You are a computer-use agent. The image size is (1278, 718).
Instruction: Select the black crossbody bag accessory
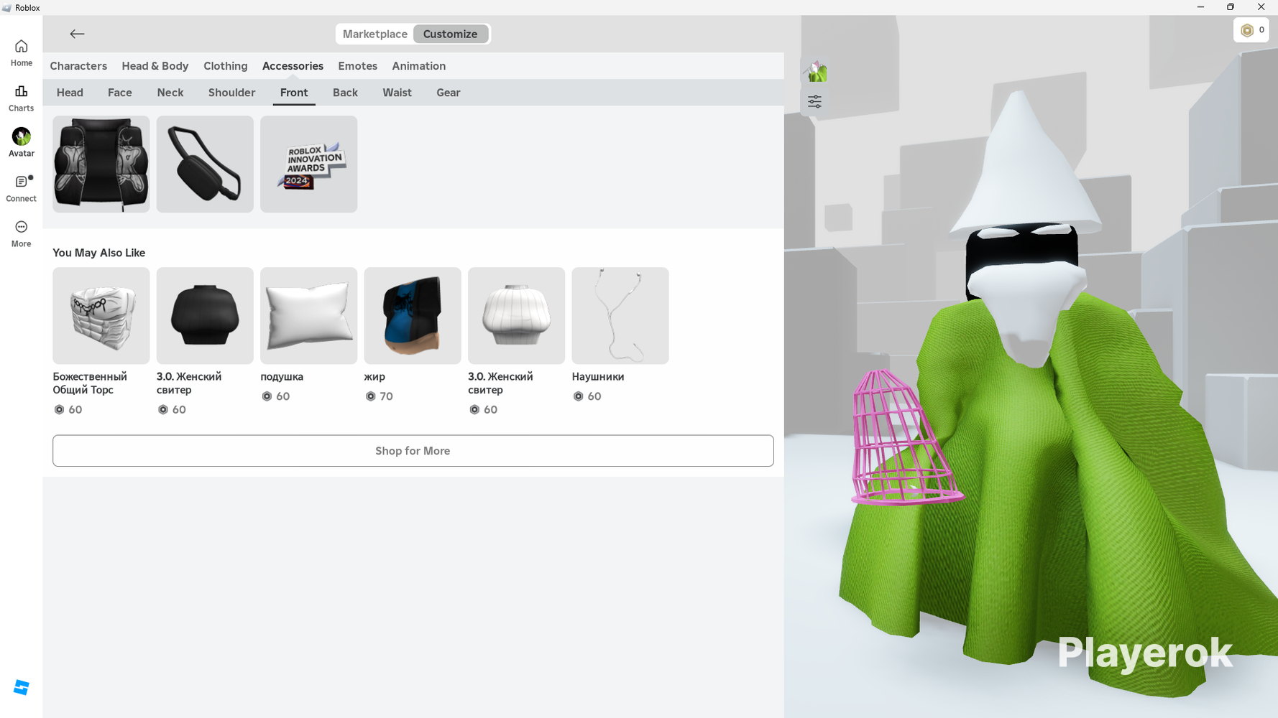pyautogui.click(x=205, y=164)
